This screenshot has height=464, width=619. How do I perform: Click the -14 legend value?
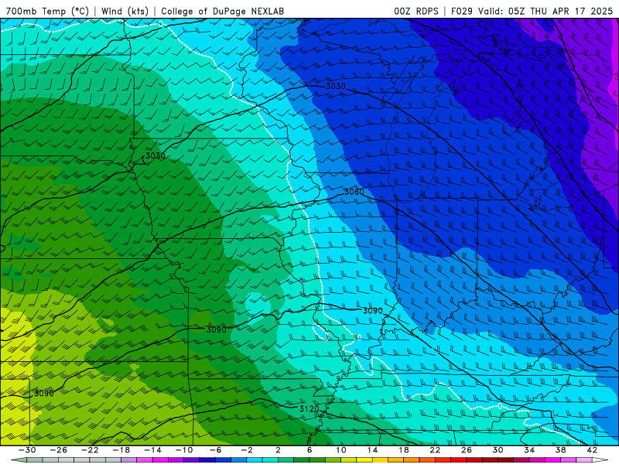pos(152,450)
